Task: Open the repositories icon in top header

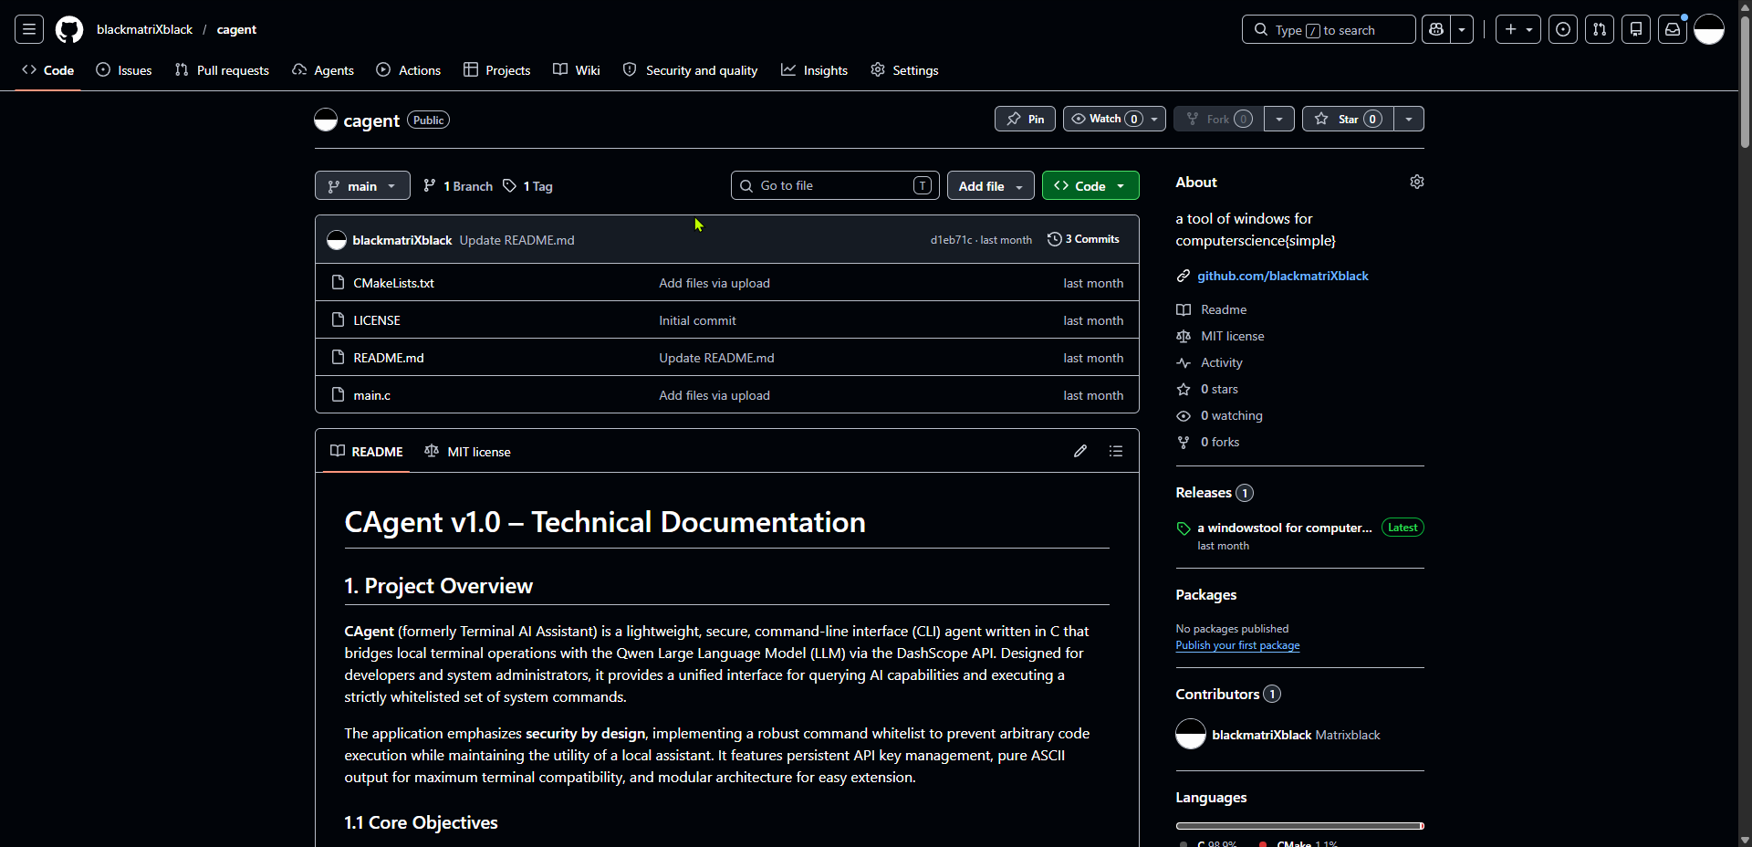Action: 1636,29
